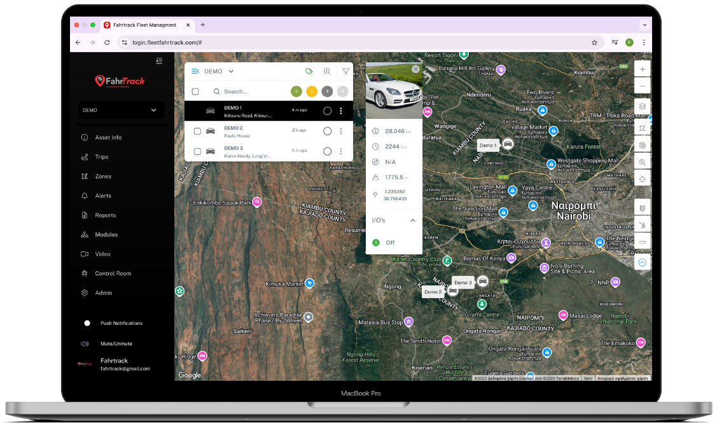717x424 pixels.
Task: Click the green tags icon
Action: [309, 71]
